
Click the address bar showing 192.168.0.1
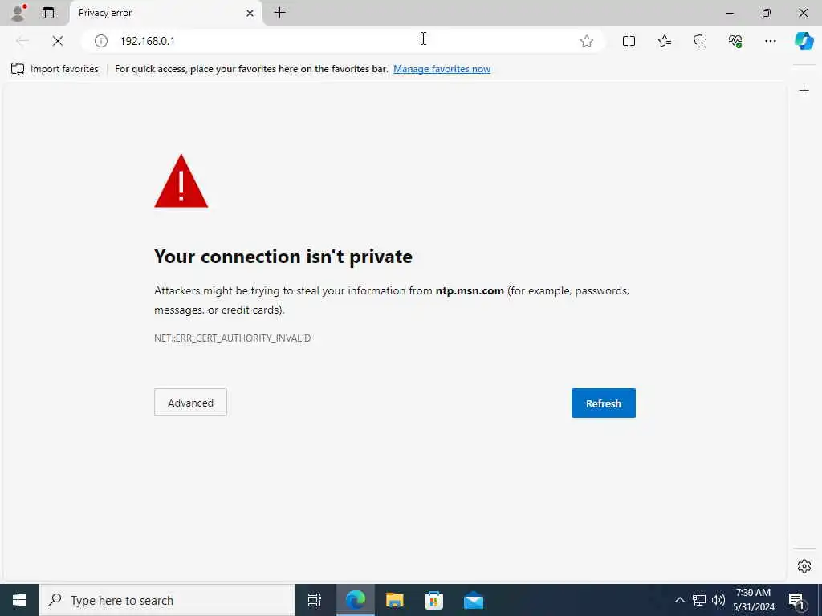[344, 41]
